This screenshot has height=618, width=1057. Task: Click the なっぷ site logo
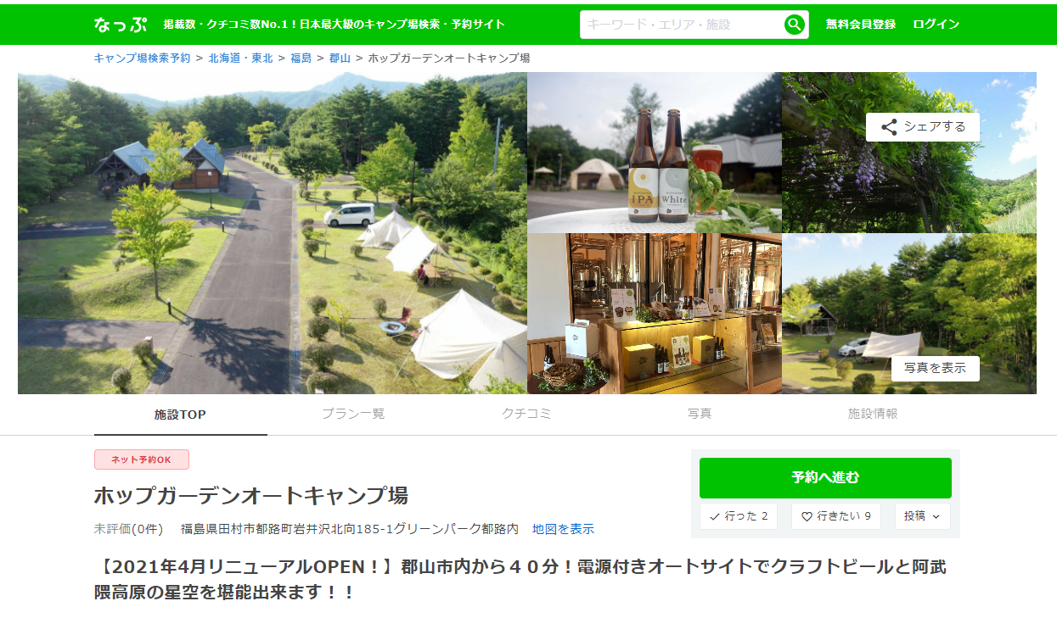(x=121, y=25)
